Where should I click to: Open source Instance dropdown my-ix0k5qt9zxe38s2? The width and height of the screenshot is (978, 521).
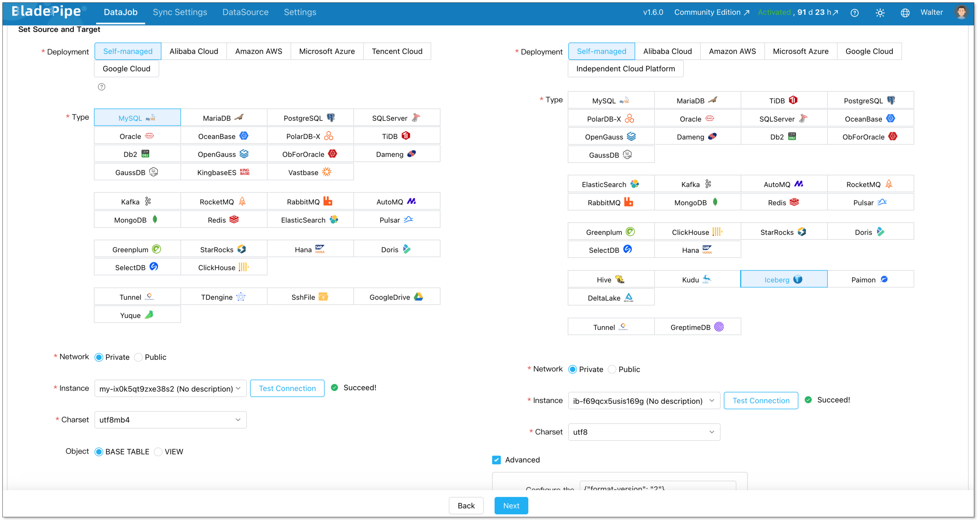pos(171,388)
